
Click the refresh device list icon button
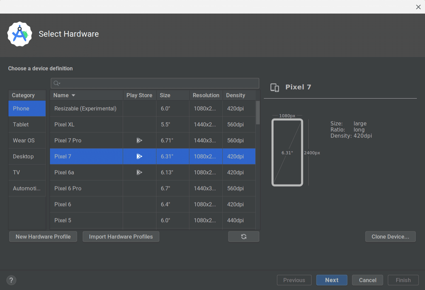(244, 237)
